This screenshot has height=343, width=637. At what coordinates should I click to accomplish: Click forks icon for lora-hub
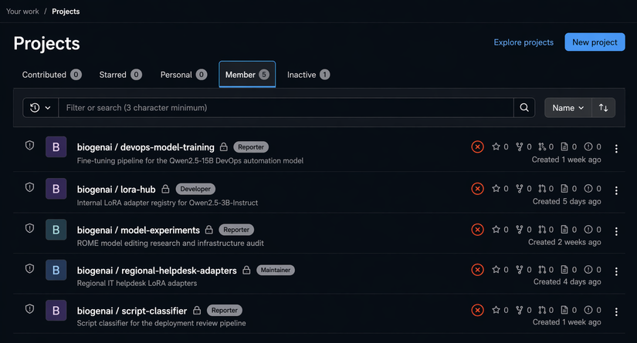tap(519, 188)
